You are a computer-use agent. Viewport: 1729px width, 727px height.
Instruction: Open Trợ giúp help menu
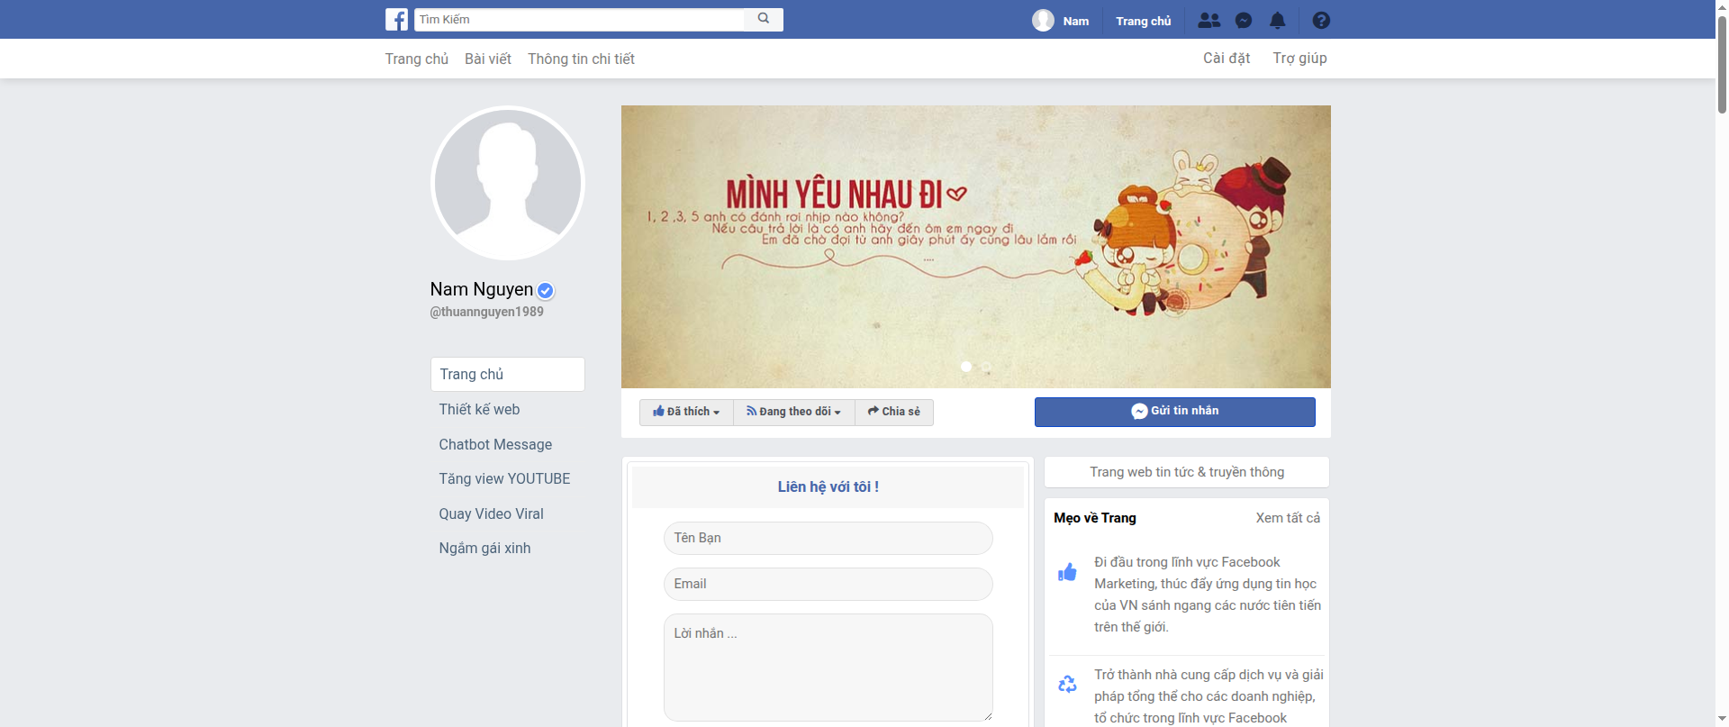[1299, 58]
